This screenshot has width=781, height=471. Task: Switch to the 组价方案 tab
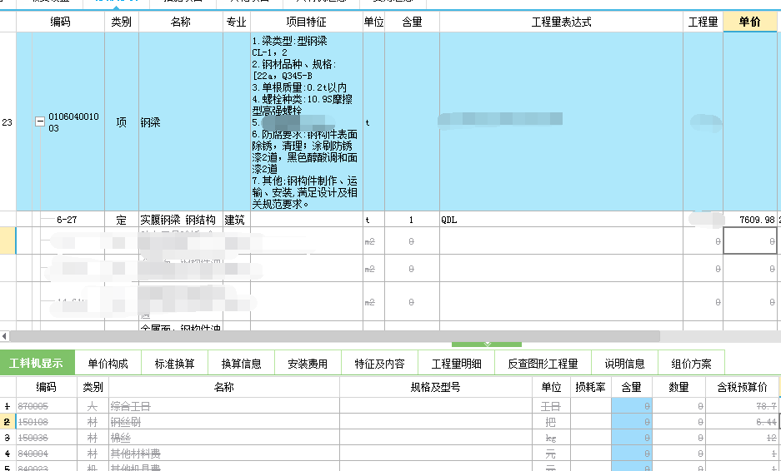click(691, 364)
